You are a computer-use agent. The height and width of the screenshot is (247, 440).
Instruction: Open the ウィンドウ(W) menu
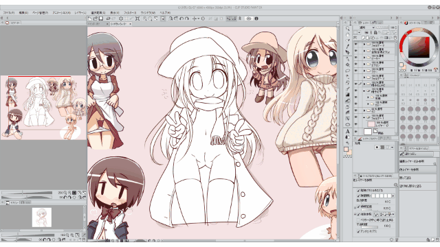[148, 12]
